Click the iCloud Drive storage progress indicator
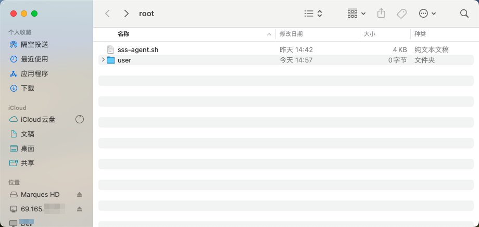This screenshot has height=227, width=479. tap(80, 119)
